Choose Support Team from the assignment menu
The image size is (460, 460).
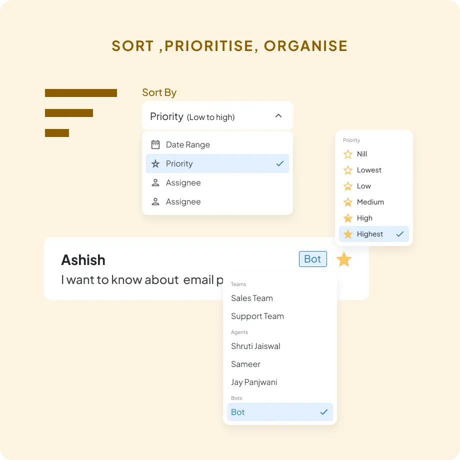pyautogui.click(x=257, y=316)
